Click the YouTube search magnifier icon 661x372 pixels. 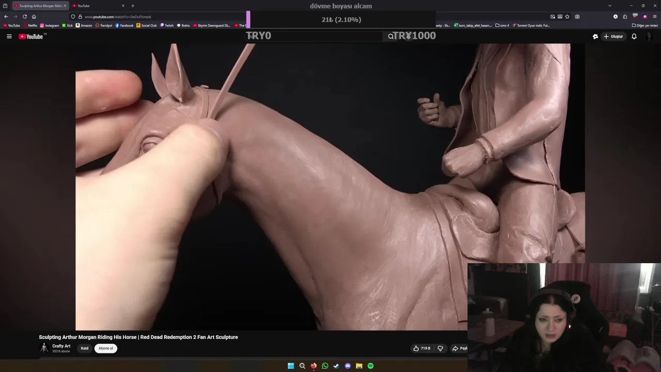click(391, 36)
